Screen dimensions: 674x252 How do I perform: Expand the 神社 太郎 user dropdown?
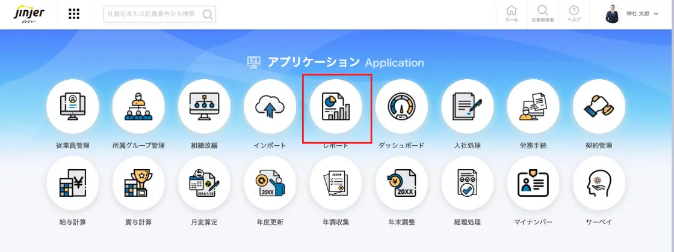(x=632, y=14)
